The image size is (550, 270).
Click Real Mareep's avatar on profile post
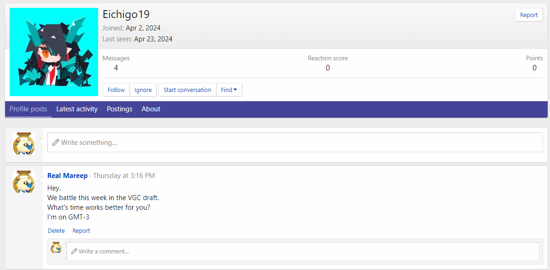pyautogui.click(x=23, y=182)
